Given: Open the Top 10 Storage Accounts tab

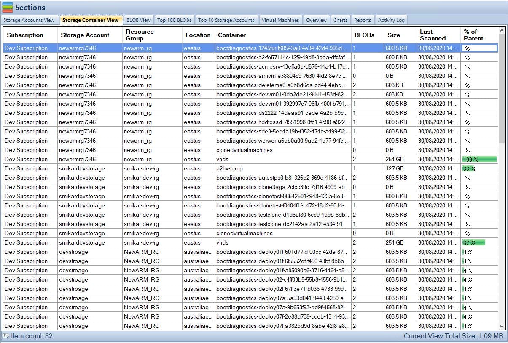Looking at the screenshot, I should coord(226,20).
